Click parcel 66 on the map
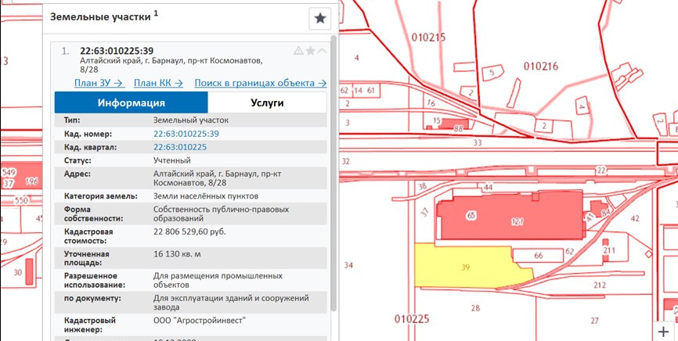The image size is (678, 341). click(x=539, y=255)
